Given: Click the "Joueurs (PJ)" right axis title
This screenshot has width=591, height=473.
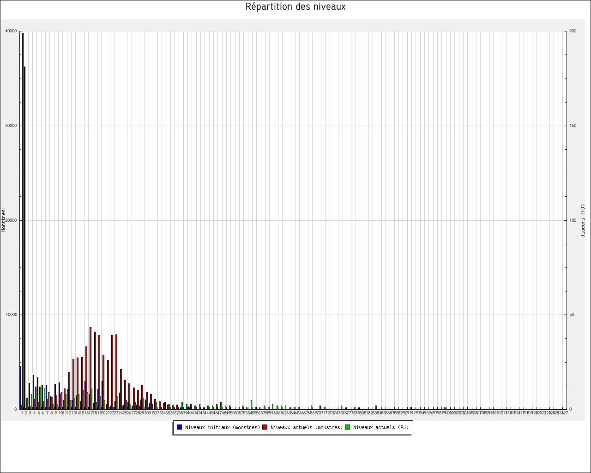Looking at the screenshot, I should pyautogui.click(x=583, y=220).
